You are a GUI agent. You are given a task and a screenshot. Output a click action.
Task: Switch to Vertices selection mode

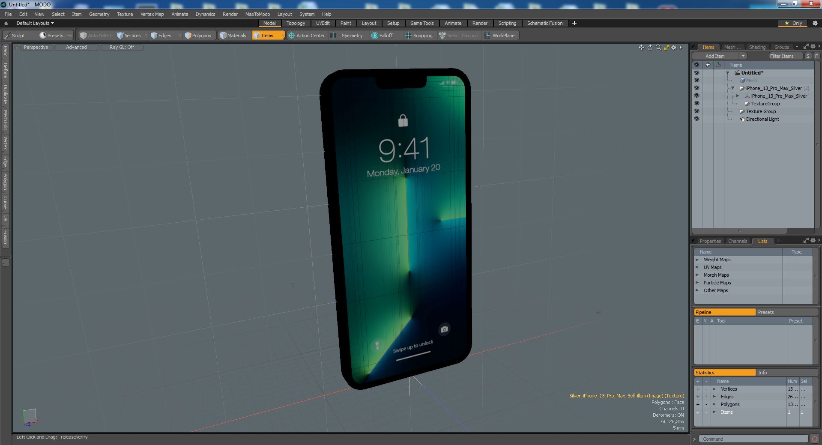(132, 36)
